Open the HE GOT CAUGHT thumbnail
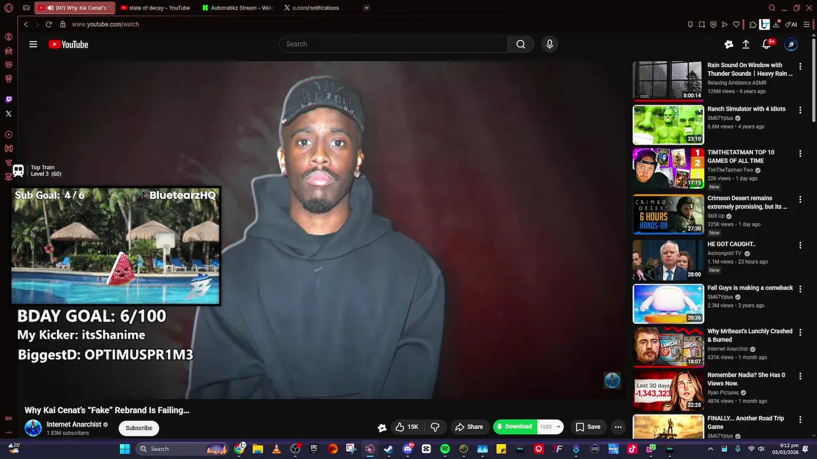 tap(668, 260)
